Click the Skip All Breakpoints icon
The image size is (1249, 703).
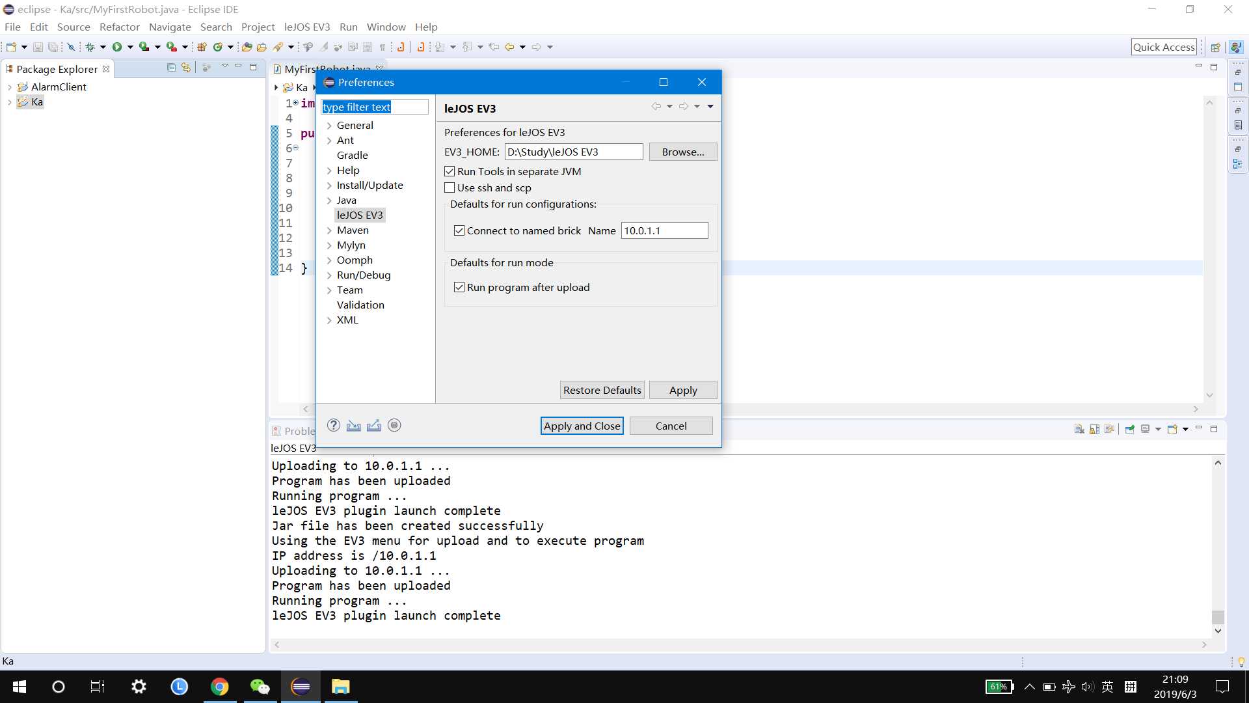tap(71, 47)
